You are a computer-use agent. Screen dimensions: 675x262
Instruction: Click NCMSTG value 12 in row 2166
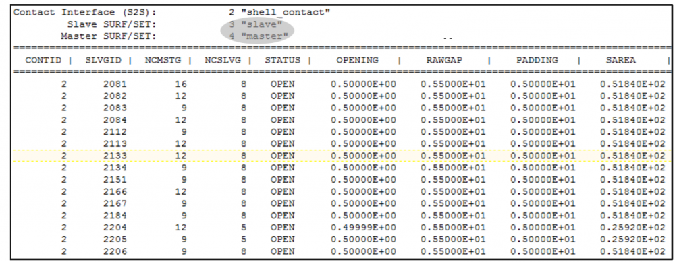pos(181,191)
